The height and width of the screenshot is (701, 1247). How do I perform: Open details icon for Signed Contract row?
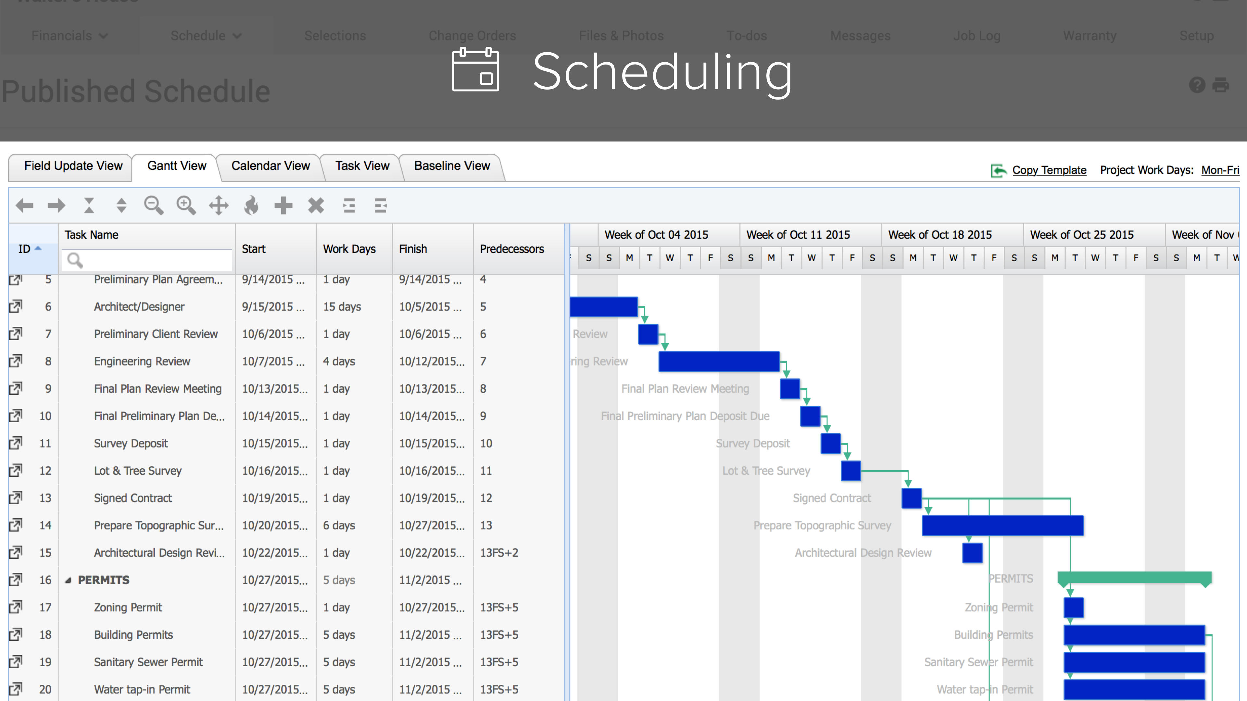[16, 498]
